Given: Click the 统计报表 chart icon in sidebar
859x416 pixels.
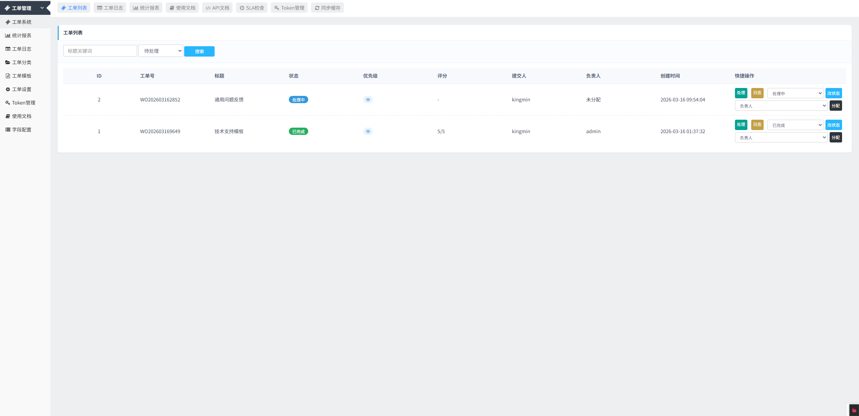Looking at the screenshot, I should [8, 36].
